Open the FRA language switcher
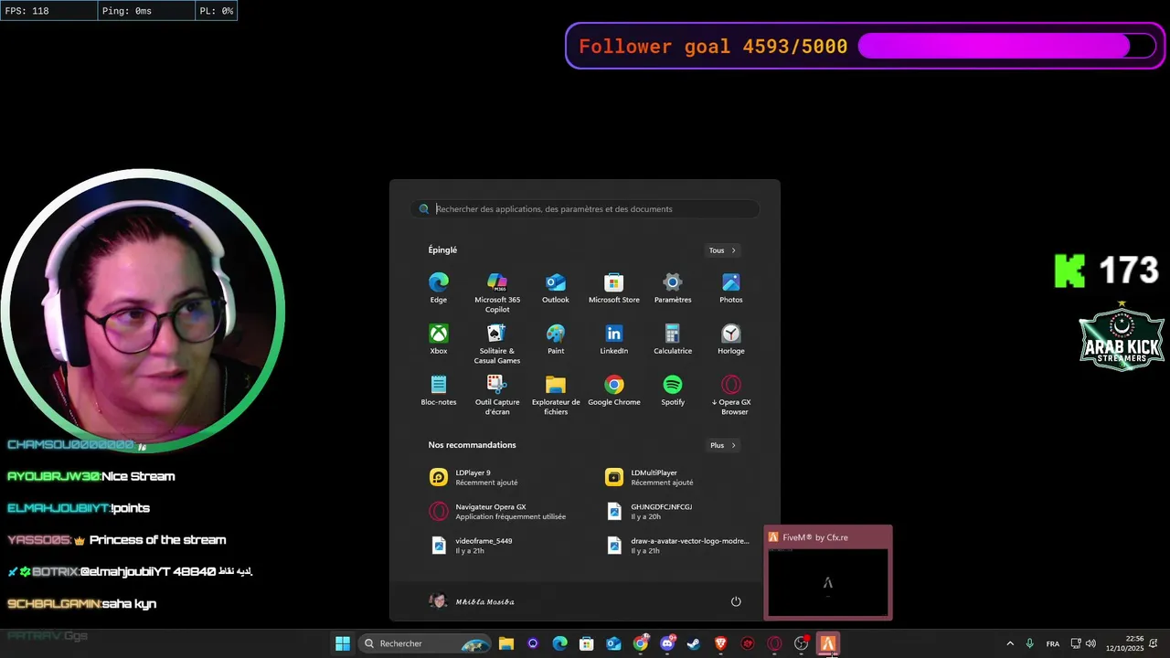Image resolution: width=1170 pixels, height=658 pixels. tap(1053, 643)
